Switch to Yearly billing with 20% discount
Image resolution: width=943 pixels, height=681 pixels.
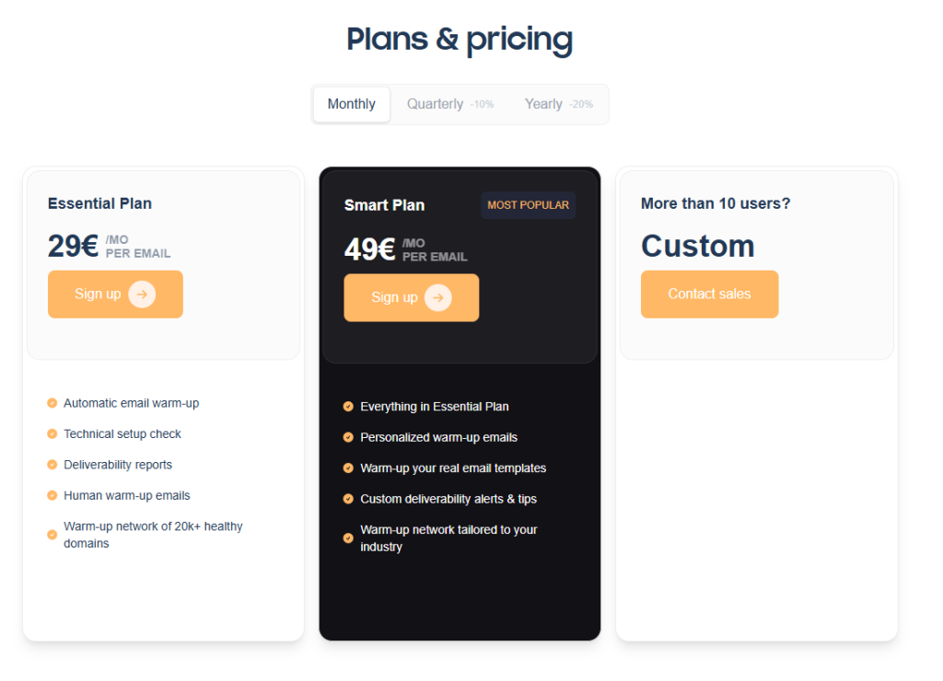(x=558, y=104)
